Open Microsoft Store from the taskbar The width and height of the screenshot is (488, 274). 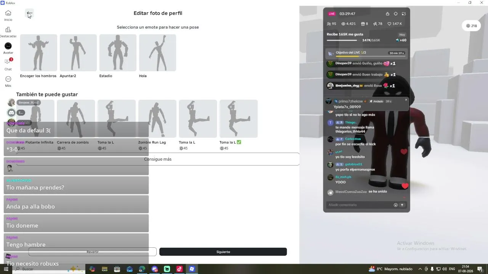117,269
